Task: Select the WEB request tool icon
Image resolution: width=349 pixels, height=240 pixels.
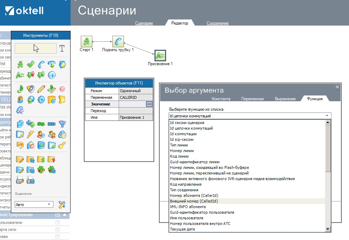Action: click(x=52, y=124)
